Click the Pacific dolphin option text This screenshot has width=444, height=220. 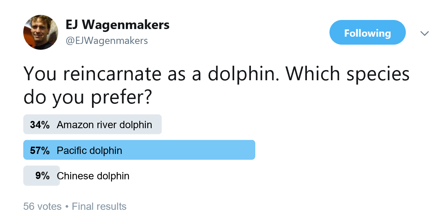(x=89, y=150)
